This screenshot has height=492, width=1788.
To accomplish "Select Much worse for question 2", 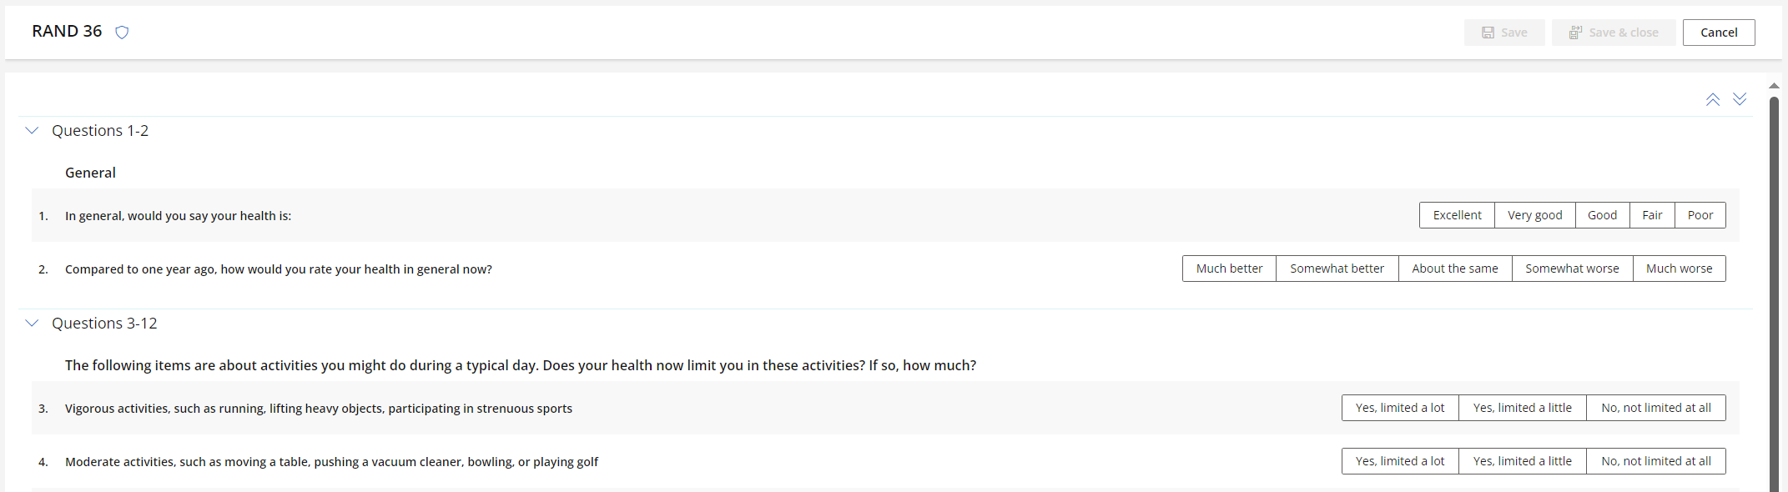I will (x=1679, y=269).
